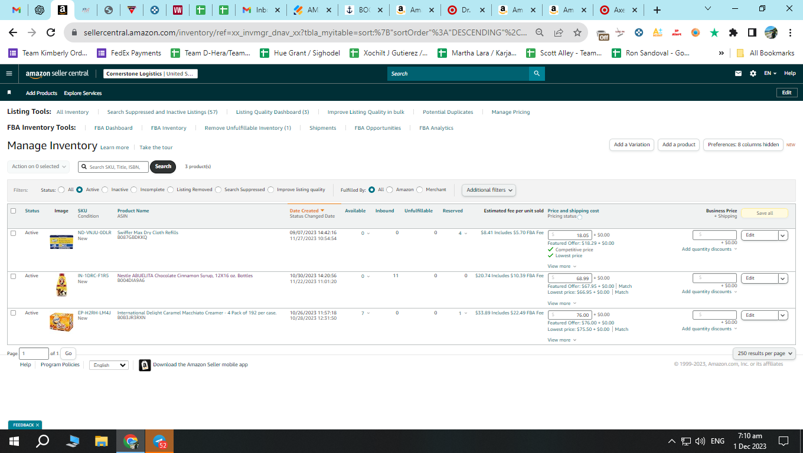Image resolution: width=803 pixels, height=453 pixels.
Task: Open FBA Analytics
Action: pyautogui.click(x=436, y=128)
